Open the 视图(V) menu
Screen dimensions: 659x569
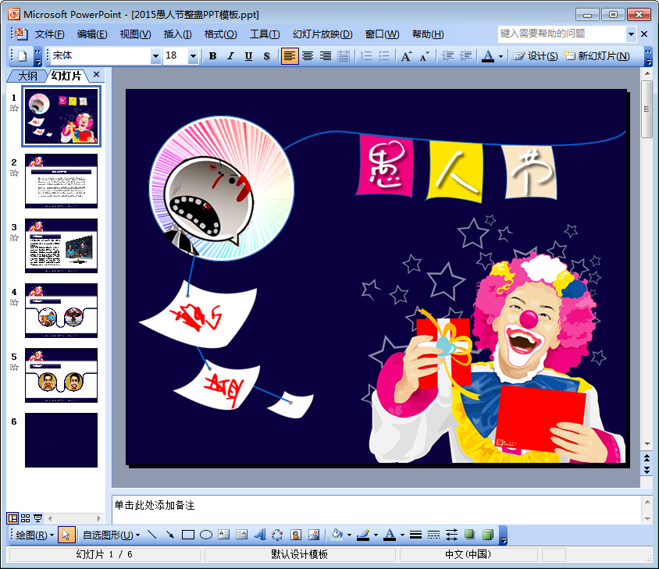[x=135, y=34]
